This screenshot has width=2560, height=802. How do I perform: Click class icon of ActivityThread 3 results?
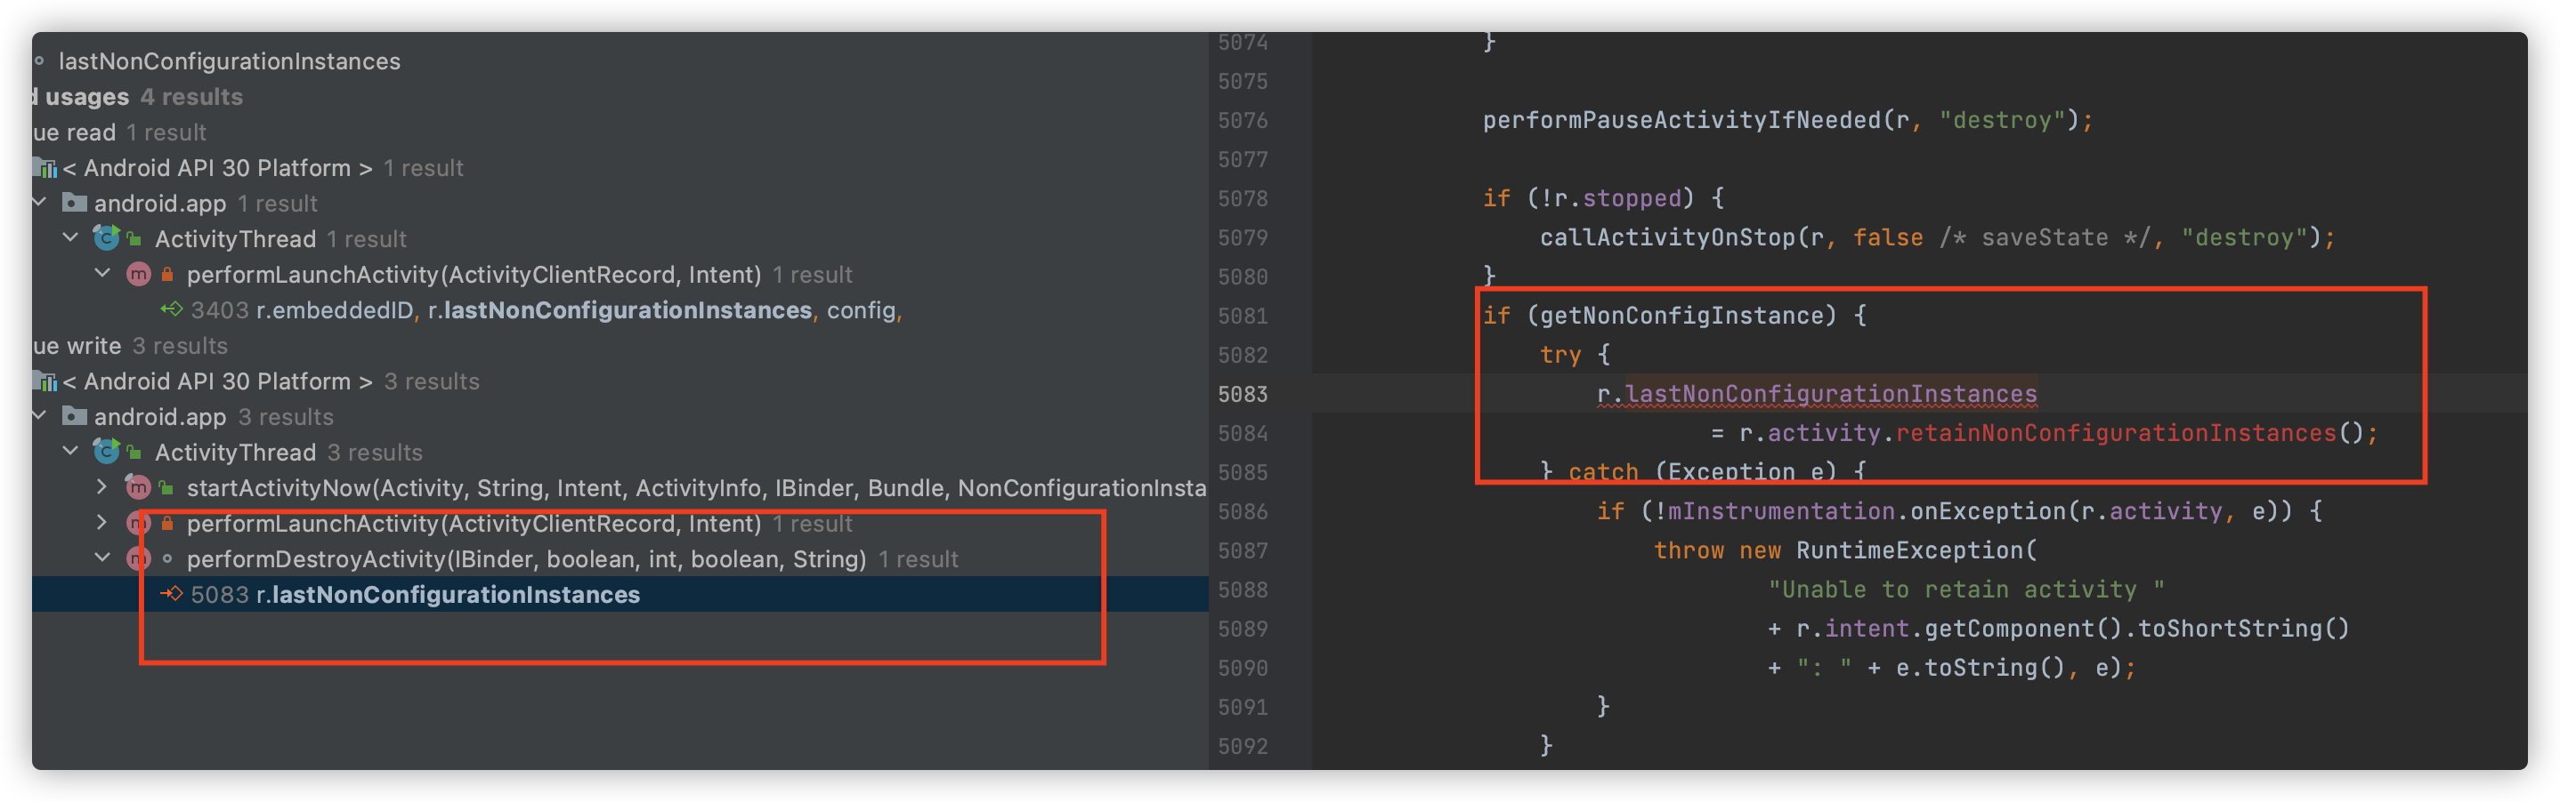coord(106,452)
